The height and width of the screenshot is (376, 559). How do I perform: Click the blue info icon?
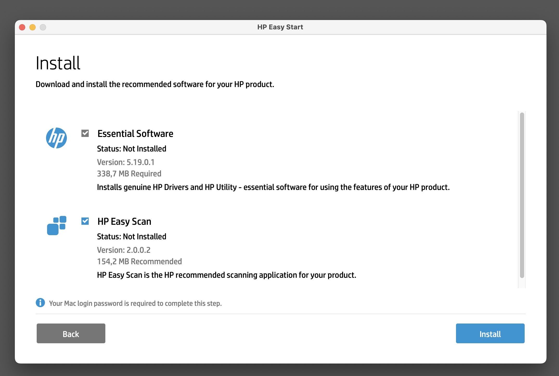pyautogui.click(x=40, y=303)
